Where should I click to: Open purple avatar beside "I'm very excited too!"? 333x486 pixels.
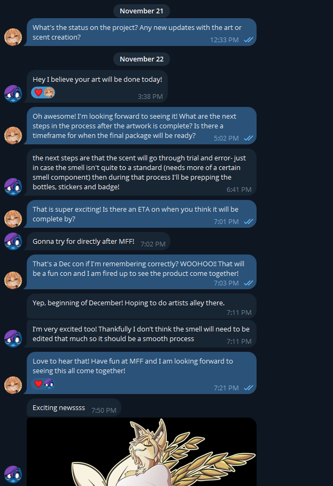tap(13, 339)
